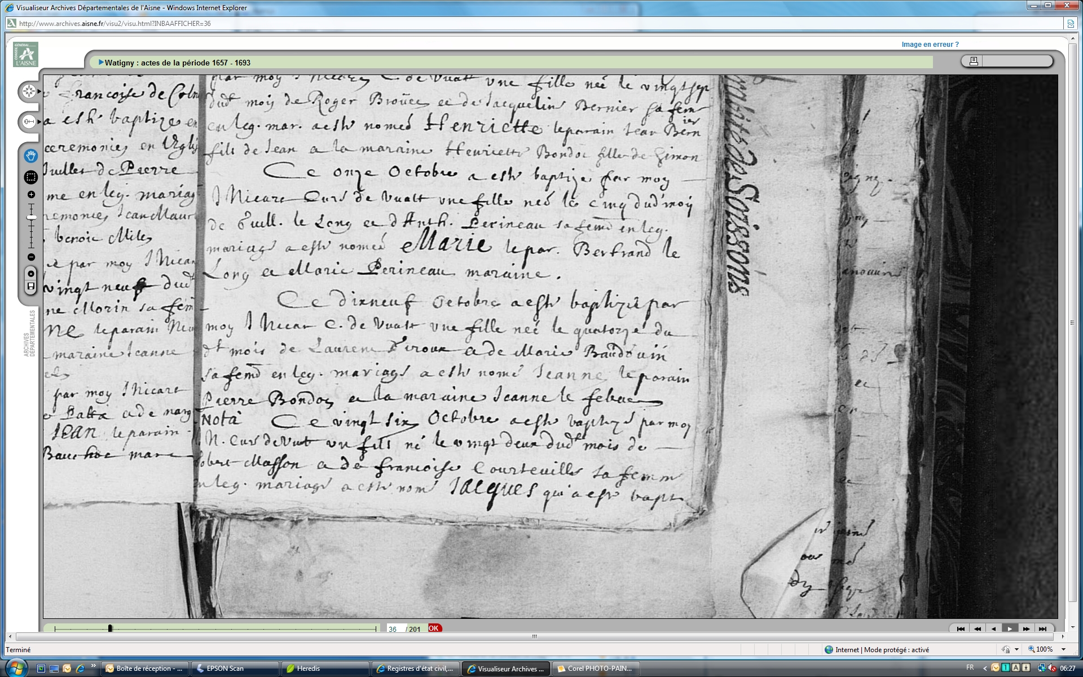Click the minus zoom-out button
1083x677 pixels.
(31, 257)
